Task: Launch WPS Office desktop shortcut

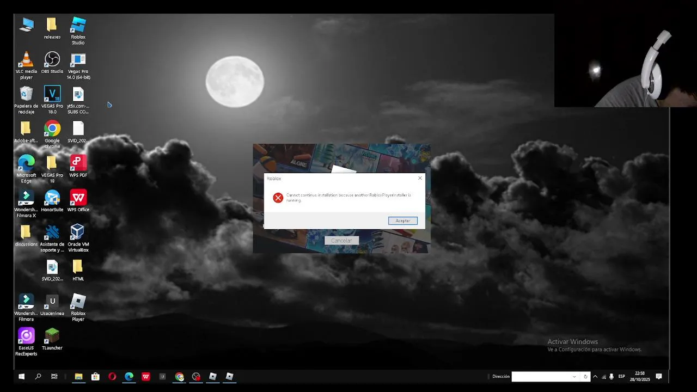Action: pyautogui.click(x=78, y=201)
